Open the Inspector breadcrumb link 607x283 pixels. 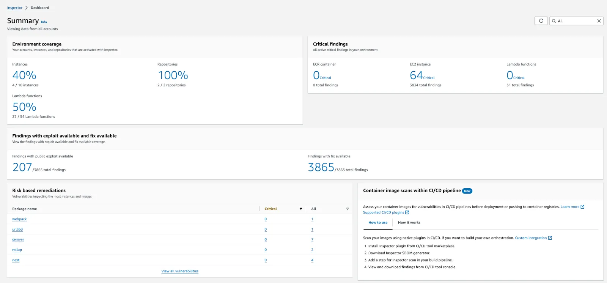coord(15,8)
